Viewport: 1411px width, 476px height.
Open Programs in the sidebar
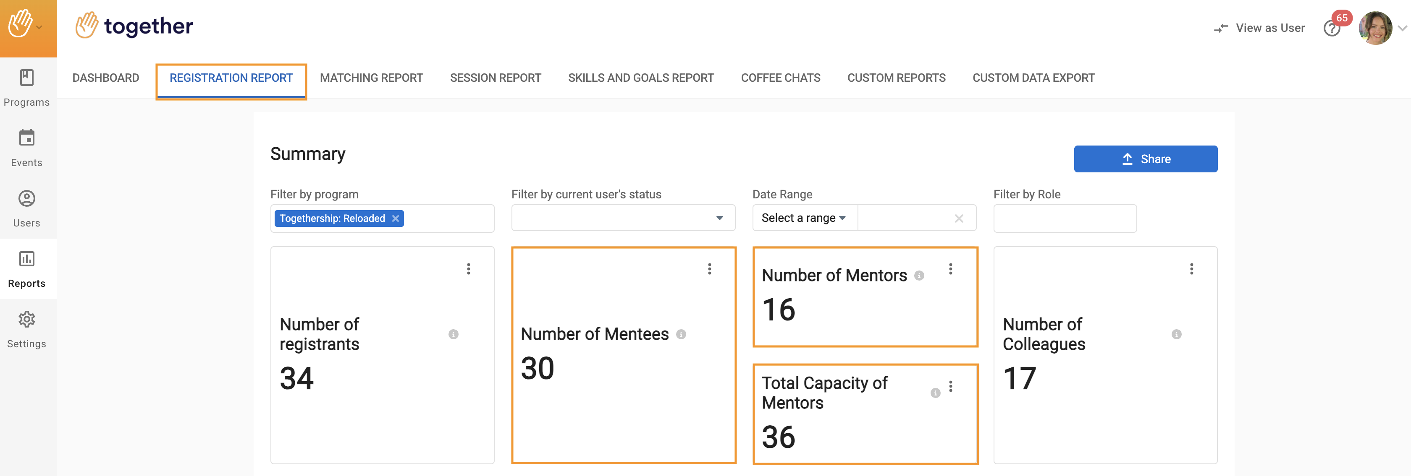pos(26,88)
